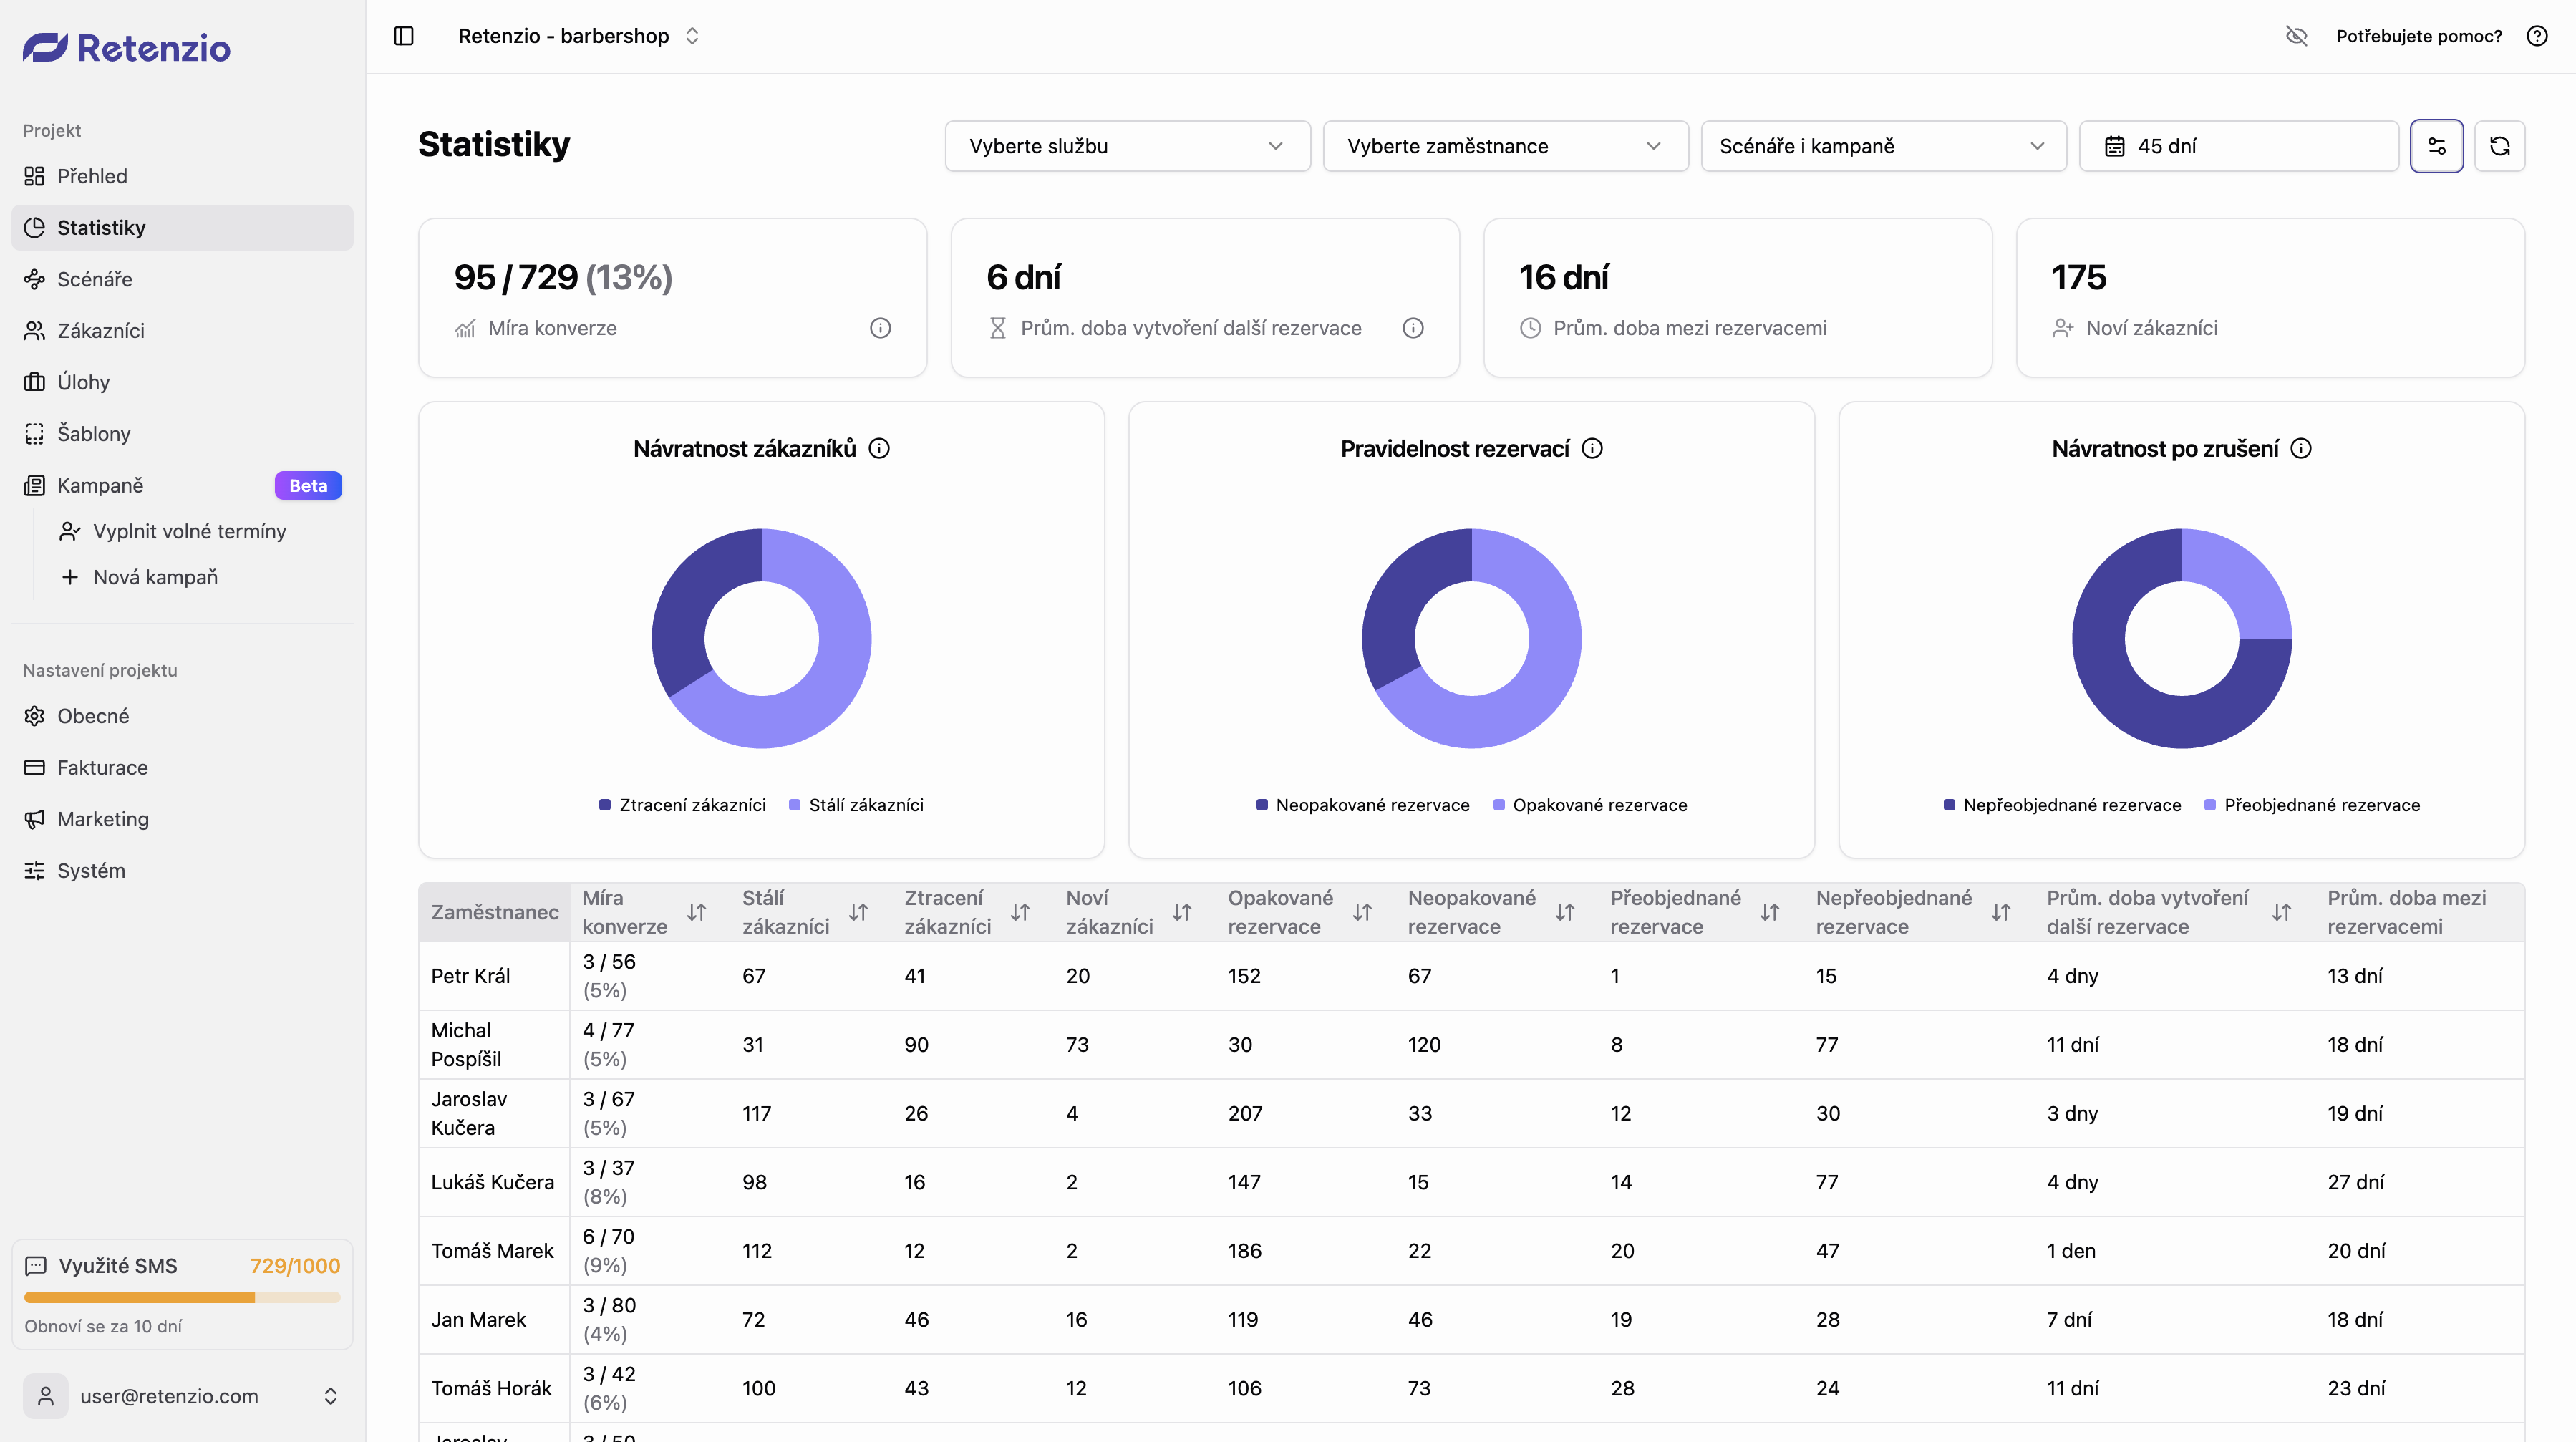
Task: Sort table by Míra konverze column
Action: 696,912
